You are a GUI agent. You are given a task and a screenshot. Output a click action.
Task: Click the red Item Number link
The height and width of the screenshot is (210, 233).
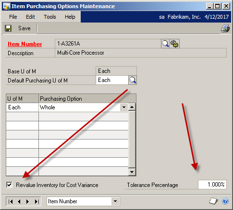[25, 44]
